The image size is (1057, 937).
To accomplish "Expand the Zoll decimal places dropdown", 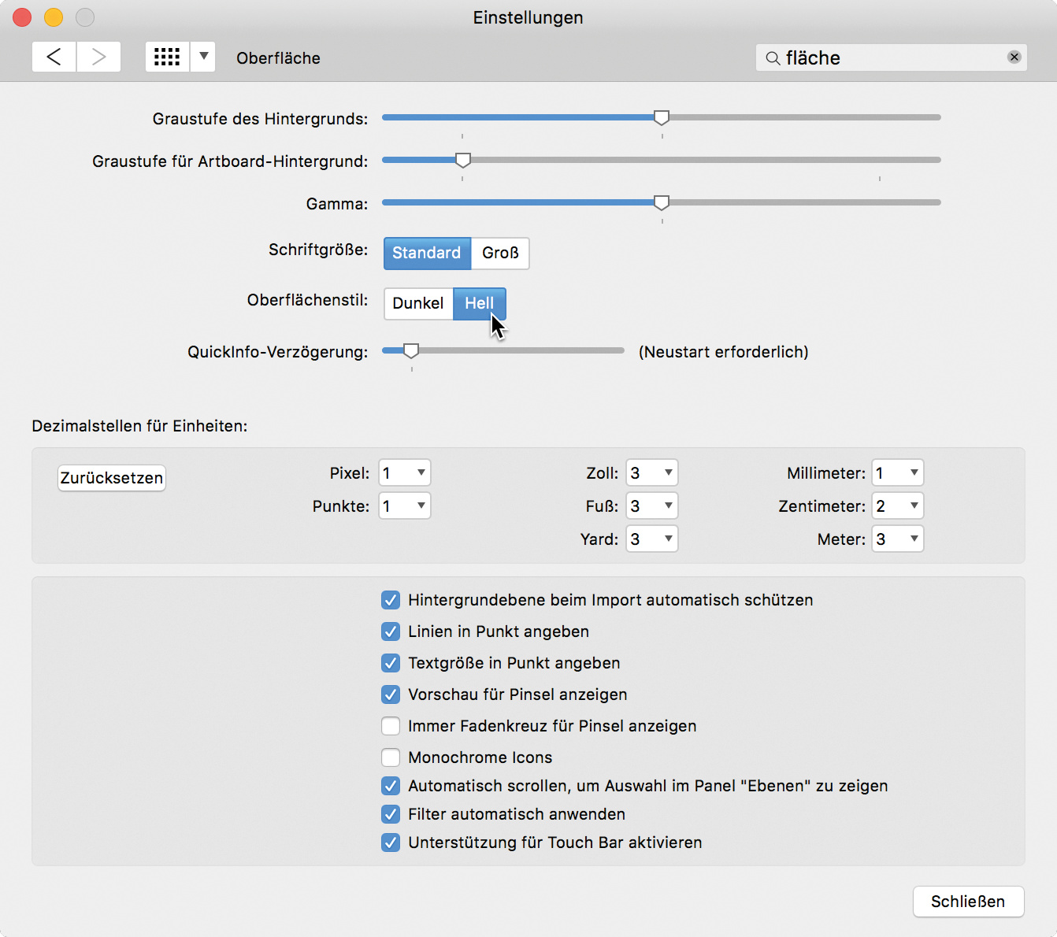I will pyautogui.click(x=651, y=473).
